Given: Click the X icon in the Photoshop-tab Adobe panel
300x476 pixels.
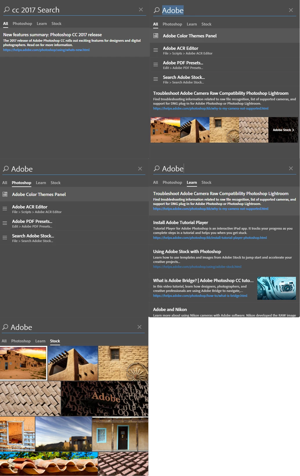Looking at the screenshot, I should [x=140, y=169].
